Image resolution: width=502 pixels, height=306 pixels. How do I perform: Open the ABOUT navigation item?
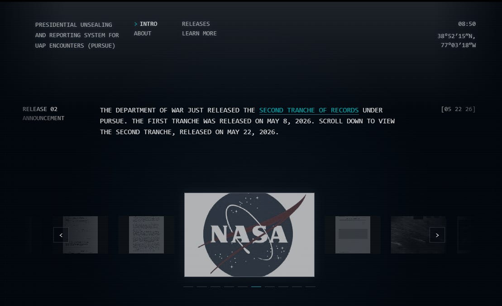coord(143,34)
